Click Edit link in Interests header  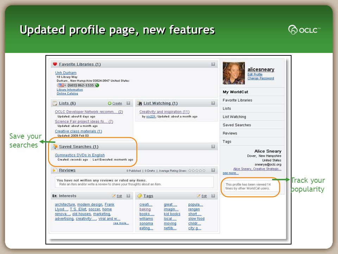coord(119,196)
